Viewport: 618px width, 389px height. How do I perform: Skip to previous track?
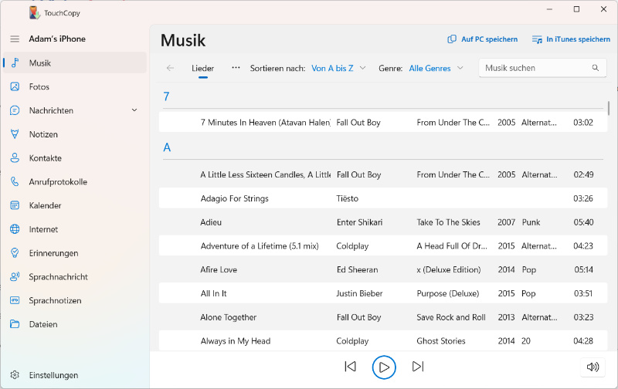[350, 367]
